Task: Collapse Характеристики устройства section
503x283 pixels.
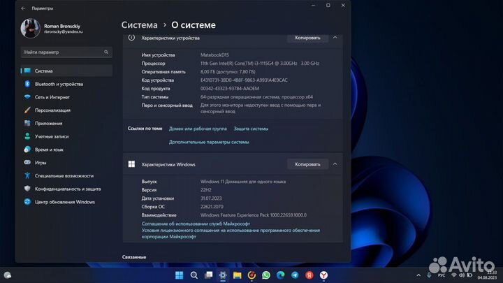Action: pos(335,38)
